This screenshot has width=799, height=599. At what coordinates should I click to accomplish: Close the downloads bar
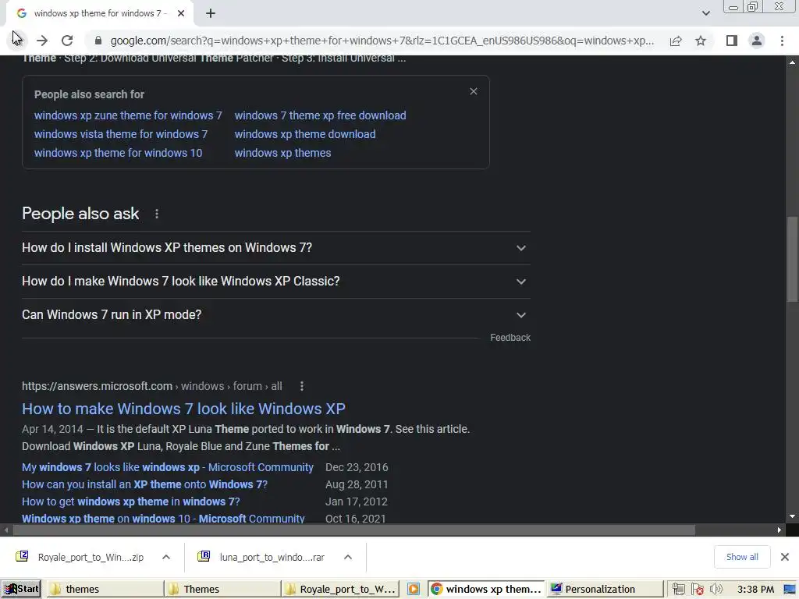[785, 557]
